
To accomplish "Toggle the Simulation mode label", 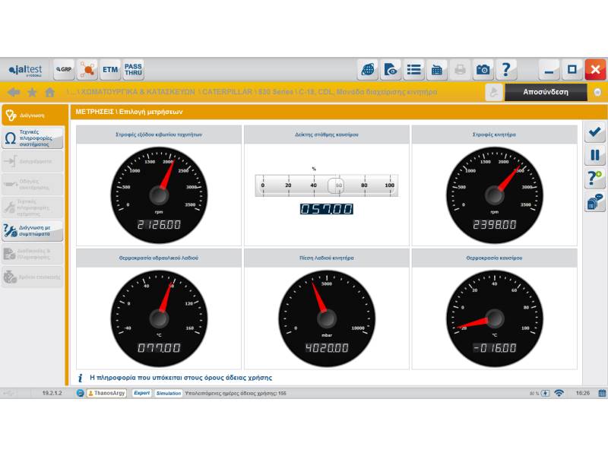I will pos(169,394).
